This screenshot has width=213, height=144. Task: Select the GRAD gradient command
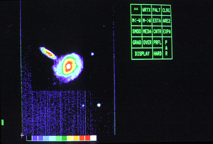coord(137,43)
